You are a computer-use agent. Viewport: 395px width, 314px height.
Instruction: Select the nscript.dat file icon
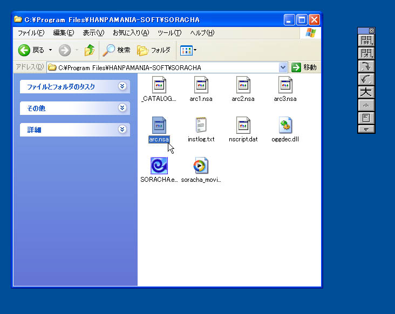point(243,125)
